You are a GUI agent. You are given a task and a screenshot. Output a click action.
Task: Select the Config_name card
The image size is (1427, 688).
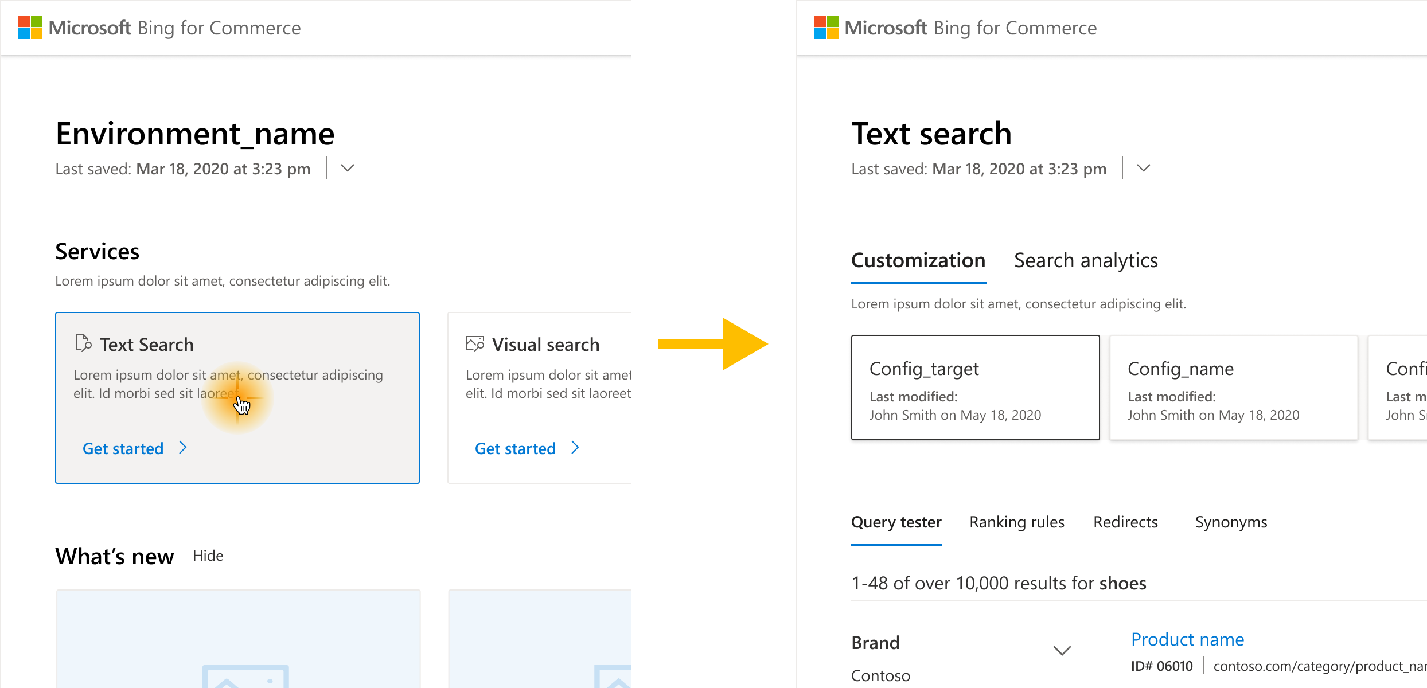pos(1234,388)
